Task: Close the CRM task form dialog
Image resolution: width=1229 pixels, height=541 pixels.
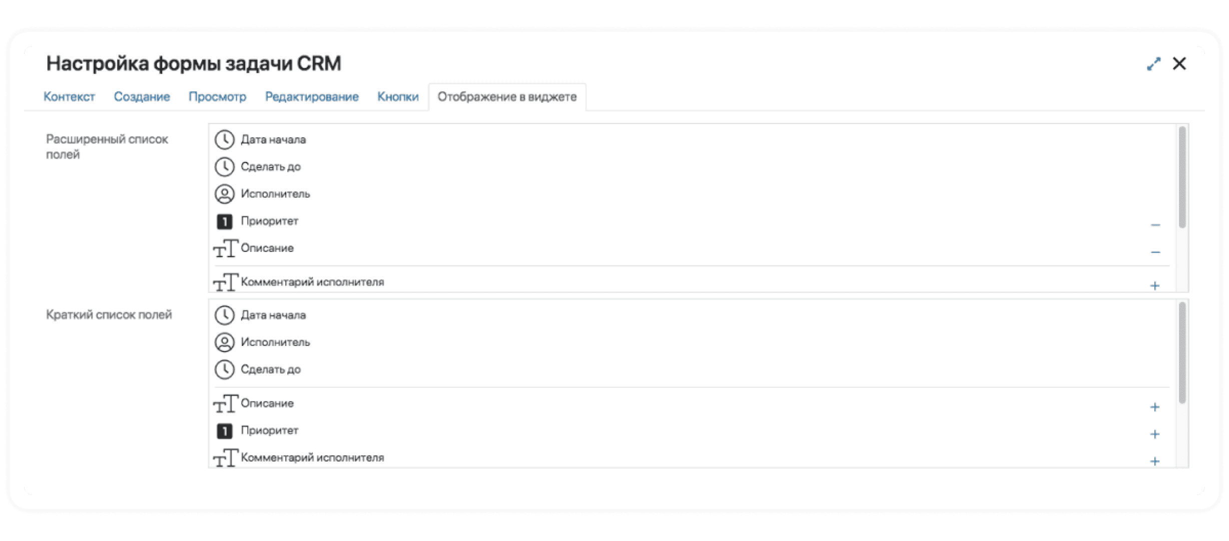Action: 1179,64
